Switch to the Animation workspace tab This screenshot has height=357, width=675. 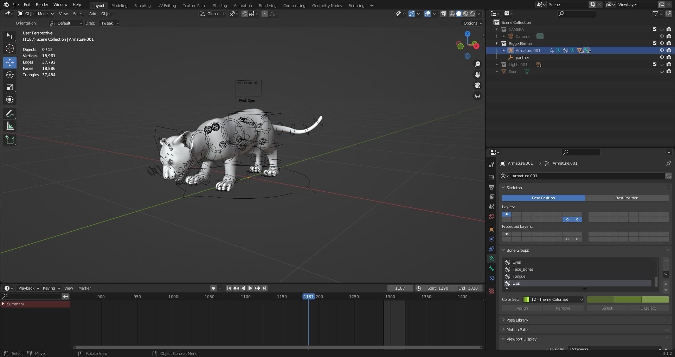[243, 6]
